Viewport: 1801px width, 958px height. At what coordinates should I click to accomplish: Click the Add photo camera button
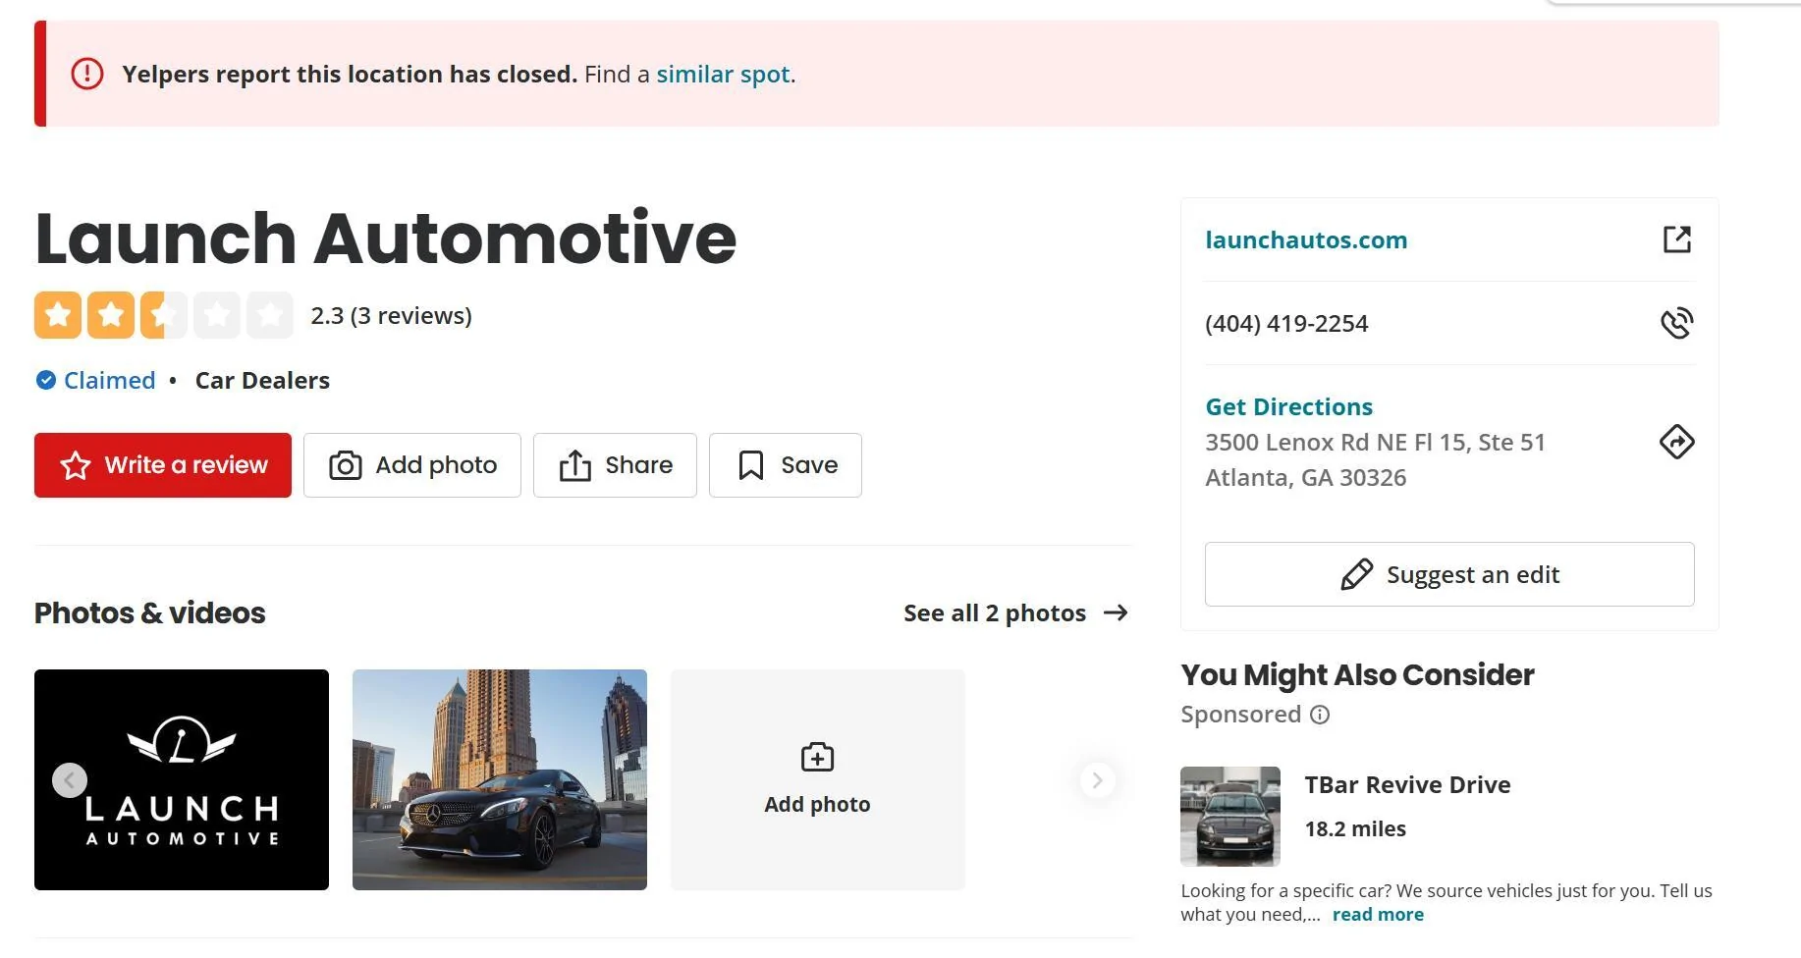click(412, 465)
